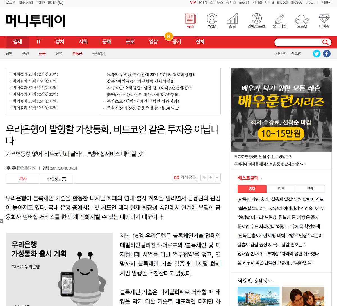Select the 영상 main menu
The height and width of the screenshot is (306, 337).
click(x=153, y=42)
